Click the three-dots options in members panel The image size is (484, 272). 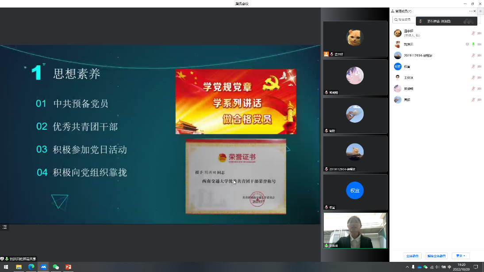(x=471, y=11)
